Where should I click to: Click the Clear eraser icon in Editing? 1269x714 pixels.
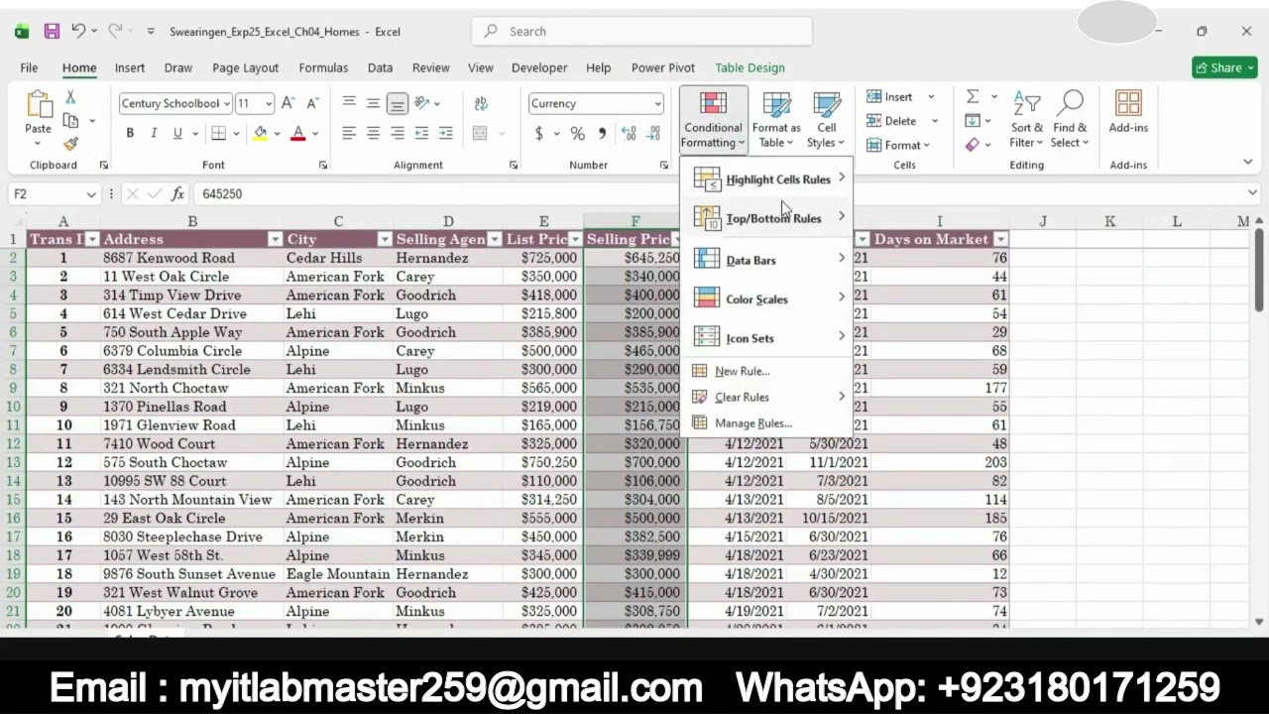point(973,145)
